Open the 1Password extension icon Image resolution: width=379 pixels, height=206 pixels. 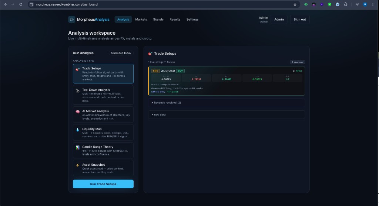pyautogui.click(x=338, y=4)
